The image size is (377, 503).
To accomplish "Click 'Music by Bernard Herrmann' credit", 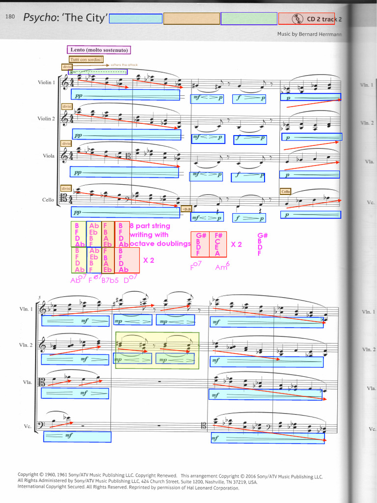I will pyautogui.click(x=309, y=34).
